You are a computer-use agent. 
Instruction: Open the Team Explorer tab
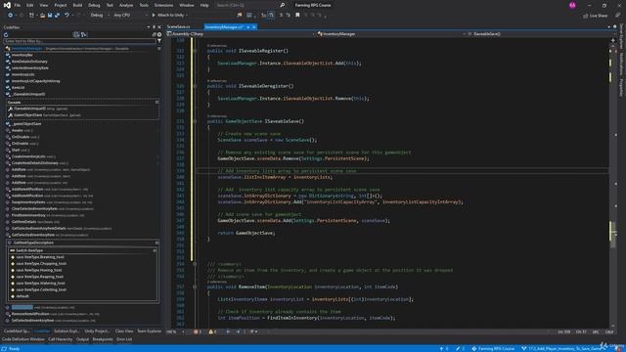pyautogui.click(x=150, y=331)
